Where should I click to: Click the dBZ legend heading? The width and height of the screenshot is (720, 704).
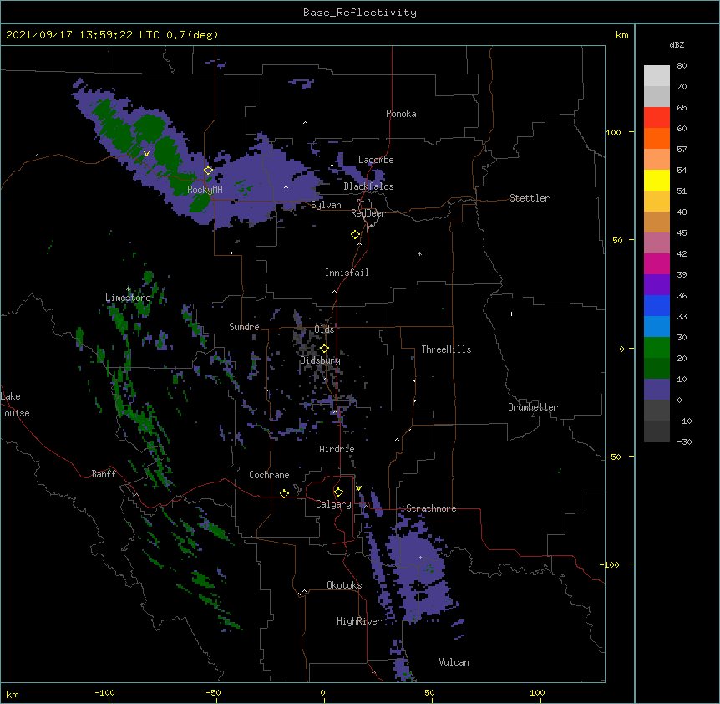point(677,44)
